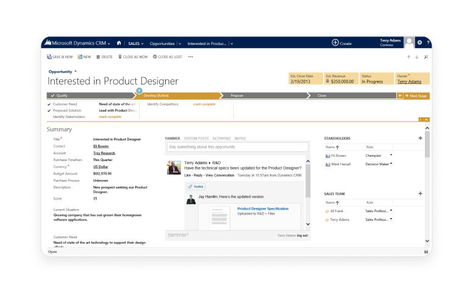Image resolution: width=473 pixels, height=293 pixels.
Task: Click main form vertical scrollbar
Action: pos(427,145)
